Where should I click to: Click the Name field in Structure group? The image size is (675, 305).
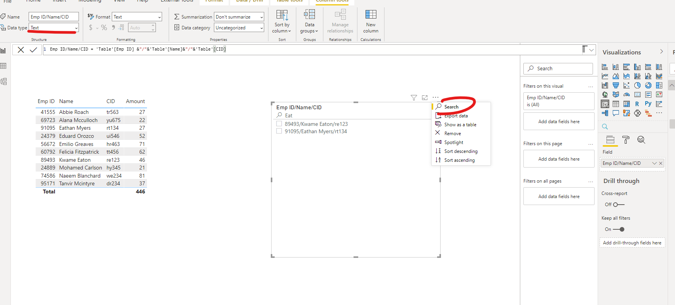[54, 17]
